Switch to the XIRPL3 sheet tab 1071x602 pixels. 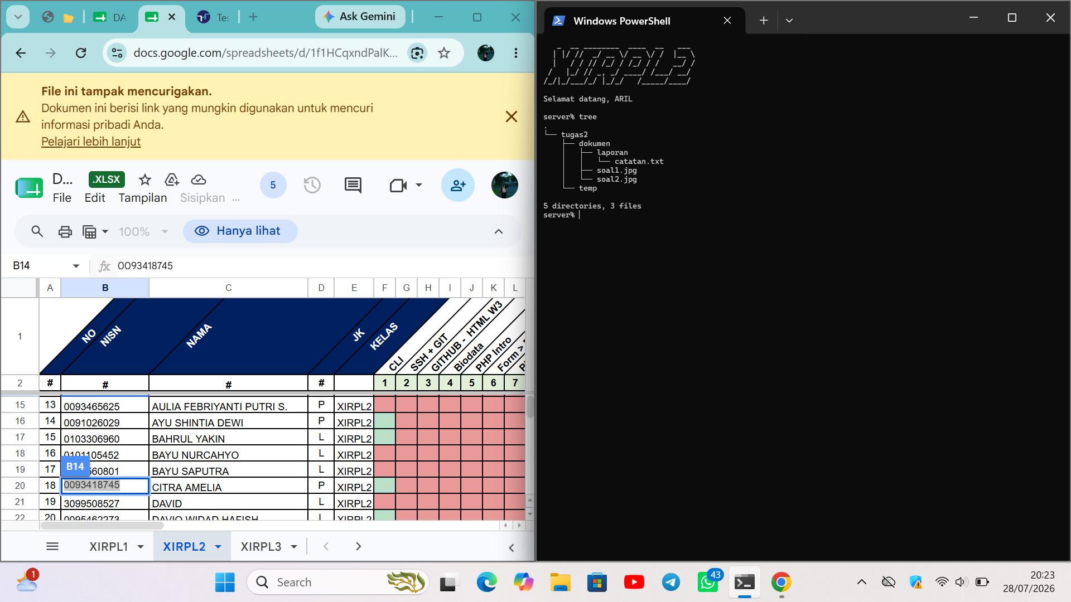tap(261, 547)
